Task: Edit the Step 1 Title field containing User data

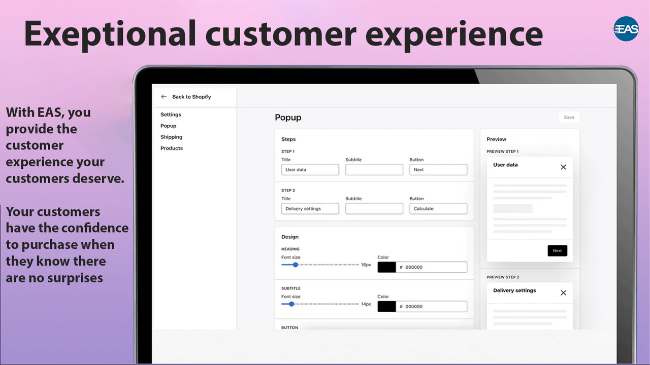Action: (310, 169)
